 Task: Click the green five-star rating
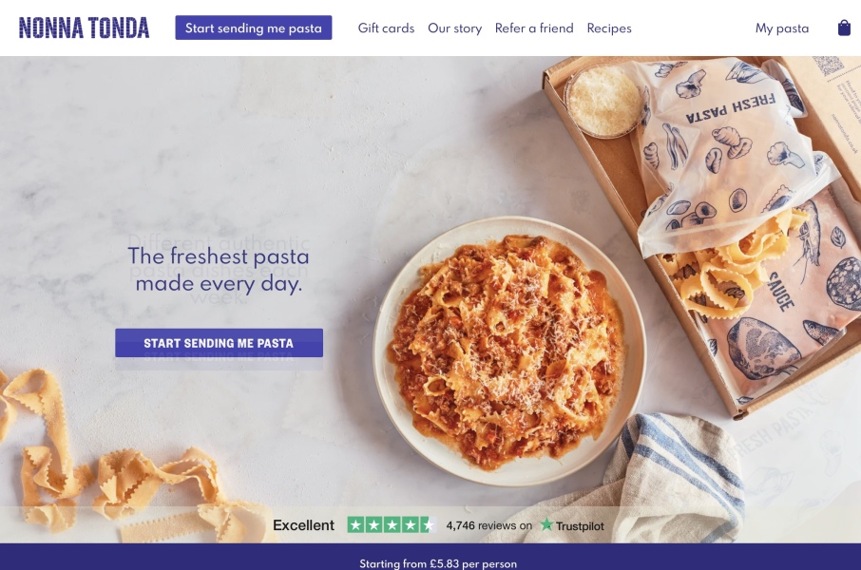click(392, 525)
